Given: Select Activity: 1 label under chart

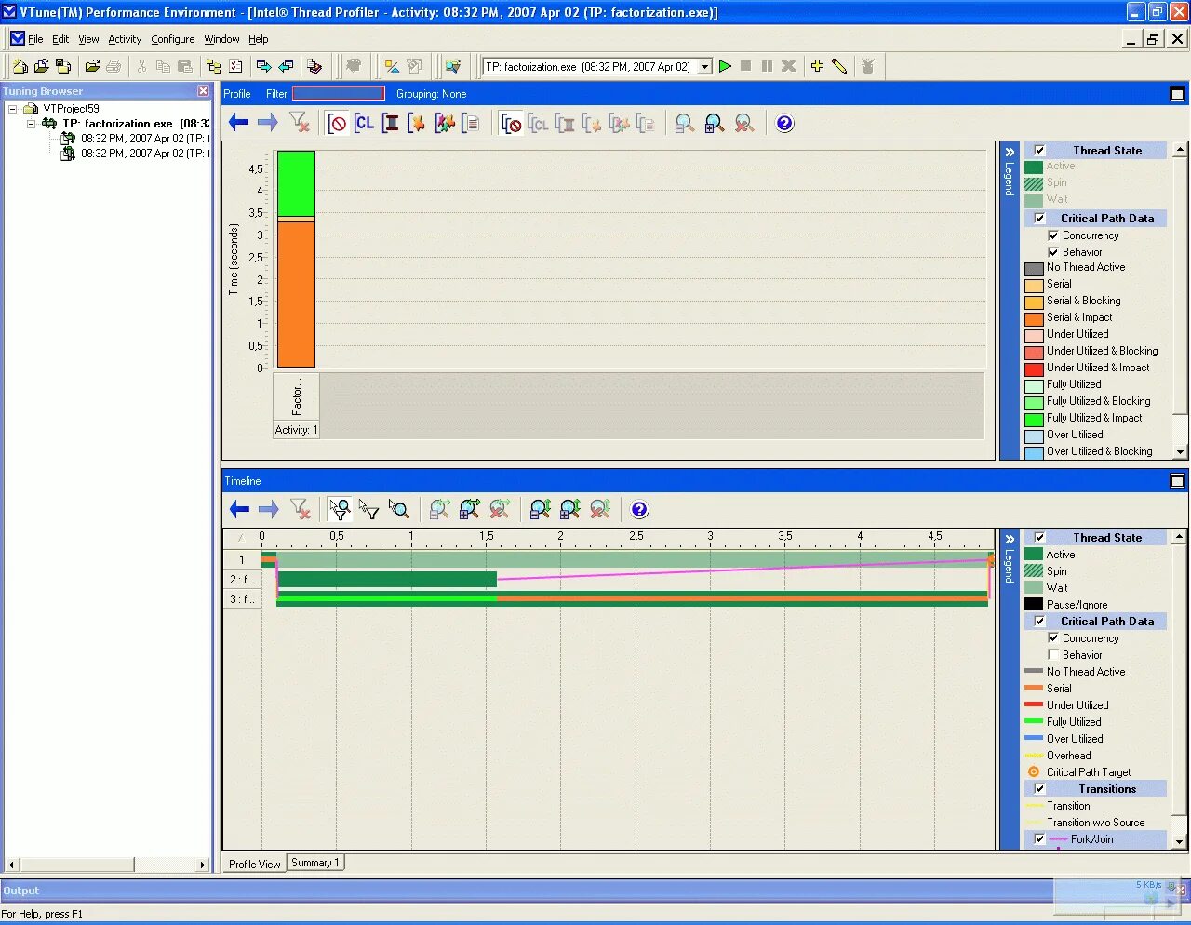Looking at the screenshot, I should tap(296, 430).
